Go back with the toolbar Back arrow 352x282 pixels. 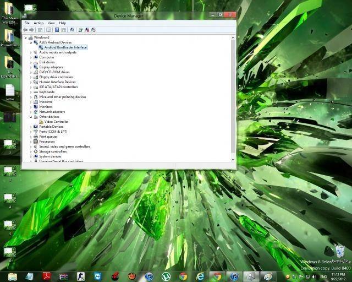click(x=25, y=30)
